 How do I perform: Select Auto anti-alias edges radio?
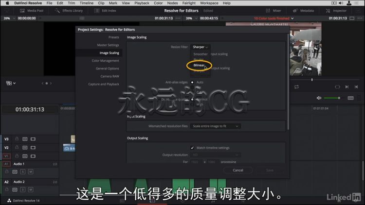coord(192,82)
